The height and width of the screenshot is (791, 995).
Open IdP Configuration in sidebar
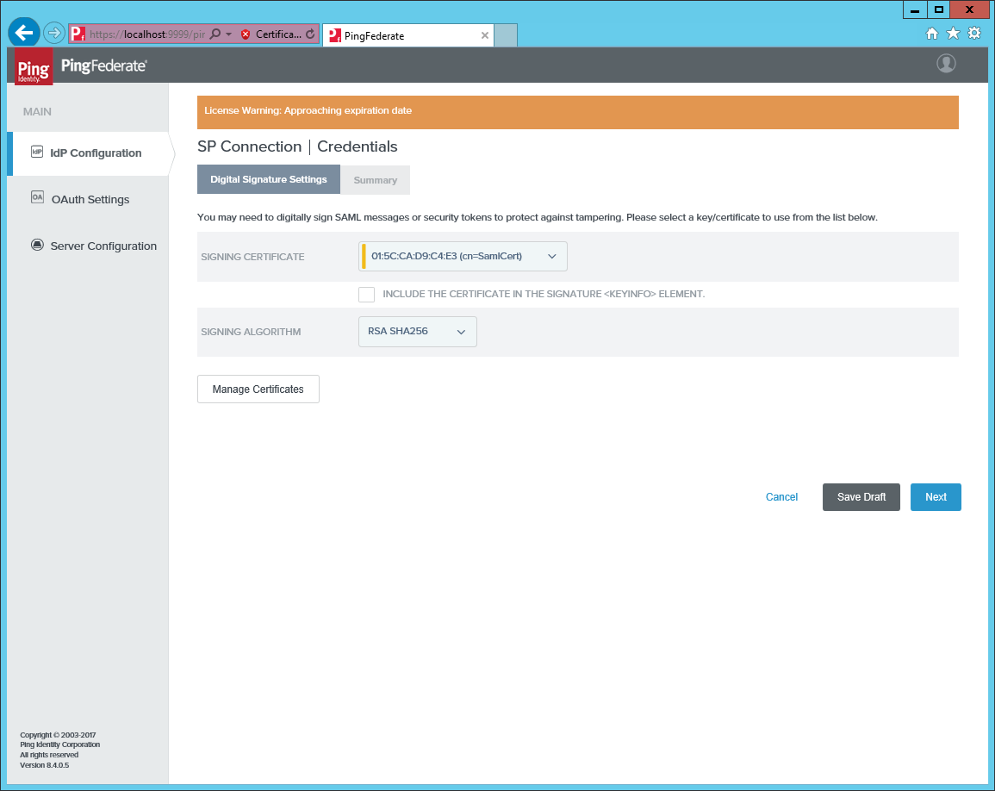(89, 153)
